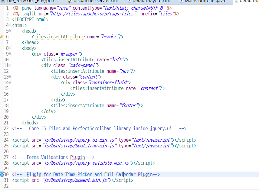This screenshot has width=259, height=190.
Task: Open the pom file editor tab
Action: pos(30,1)
